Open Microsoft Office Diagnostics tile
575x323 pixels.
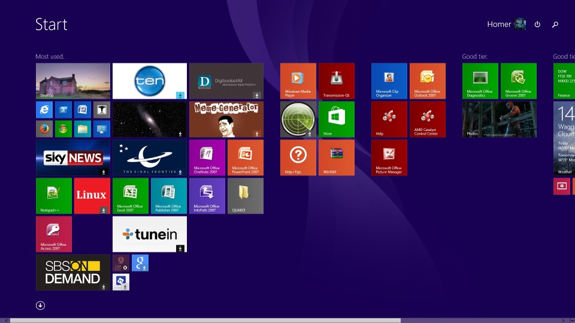(x=480, y=81)
